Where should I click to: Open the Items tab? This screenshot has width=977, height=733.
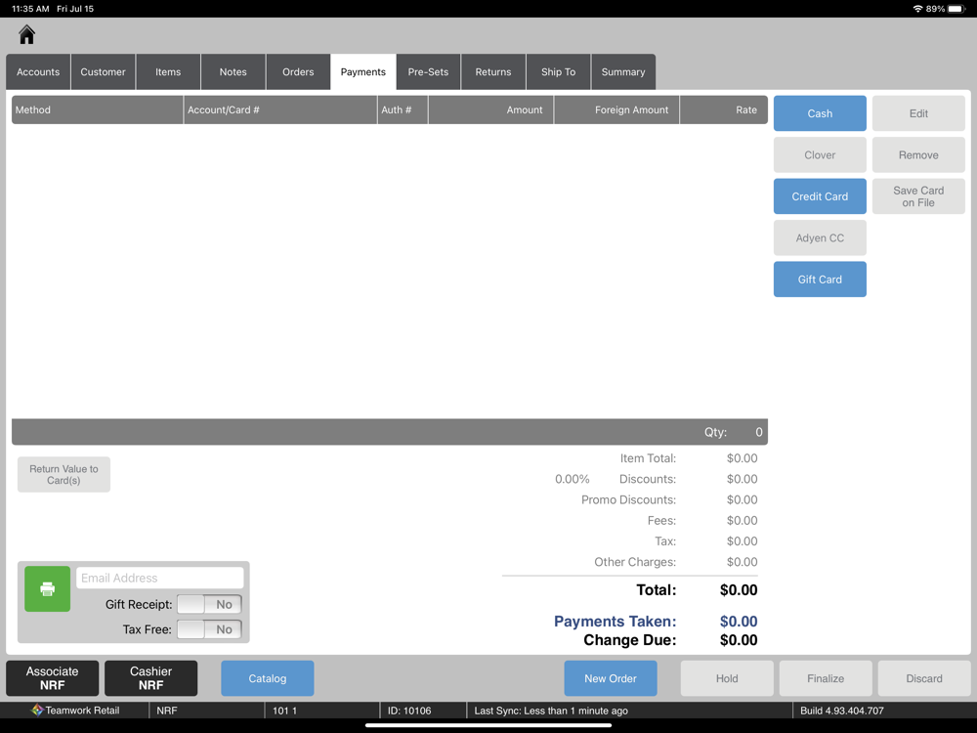[168, 71]
